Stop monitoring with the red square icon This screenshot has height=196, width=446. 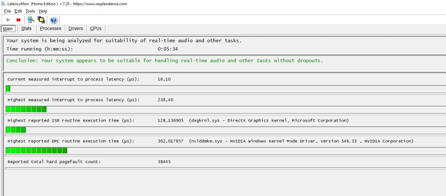[18, 20]
